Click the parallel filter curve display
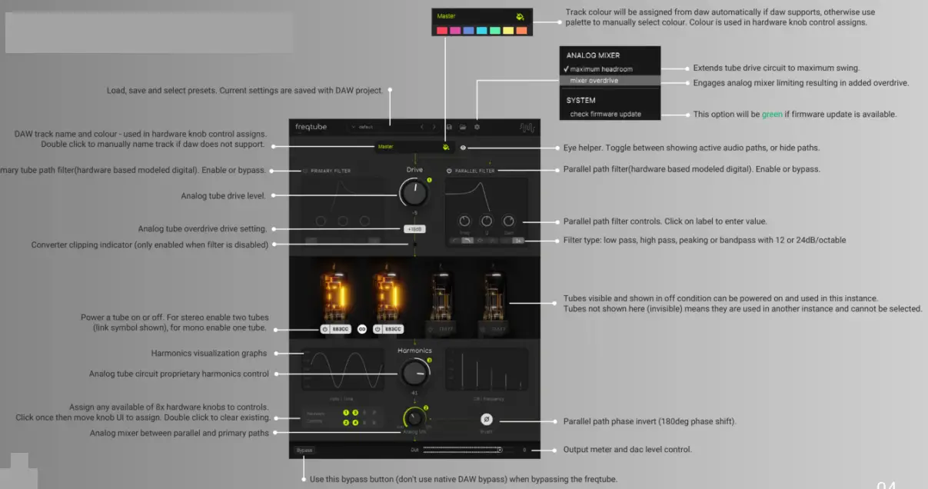This screenshot has height=489, width=928. pyautogui.click(x=487, y=196)
